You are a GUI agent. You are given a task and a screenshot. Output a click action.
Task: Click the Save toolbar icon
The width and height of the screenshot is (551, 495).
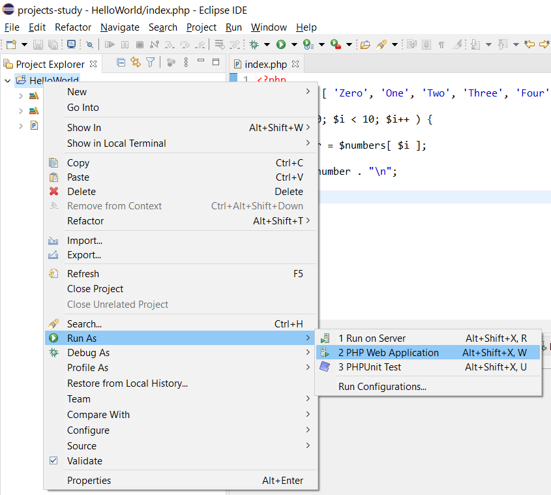[38, 44]
